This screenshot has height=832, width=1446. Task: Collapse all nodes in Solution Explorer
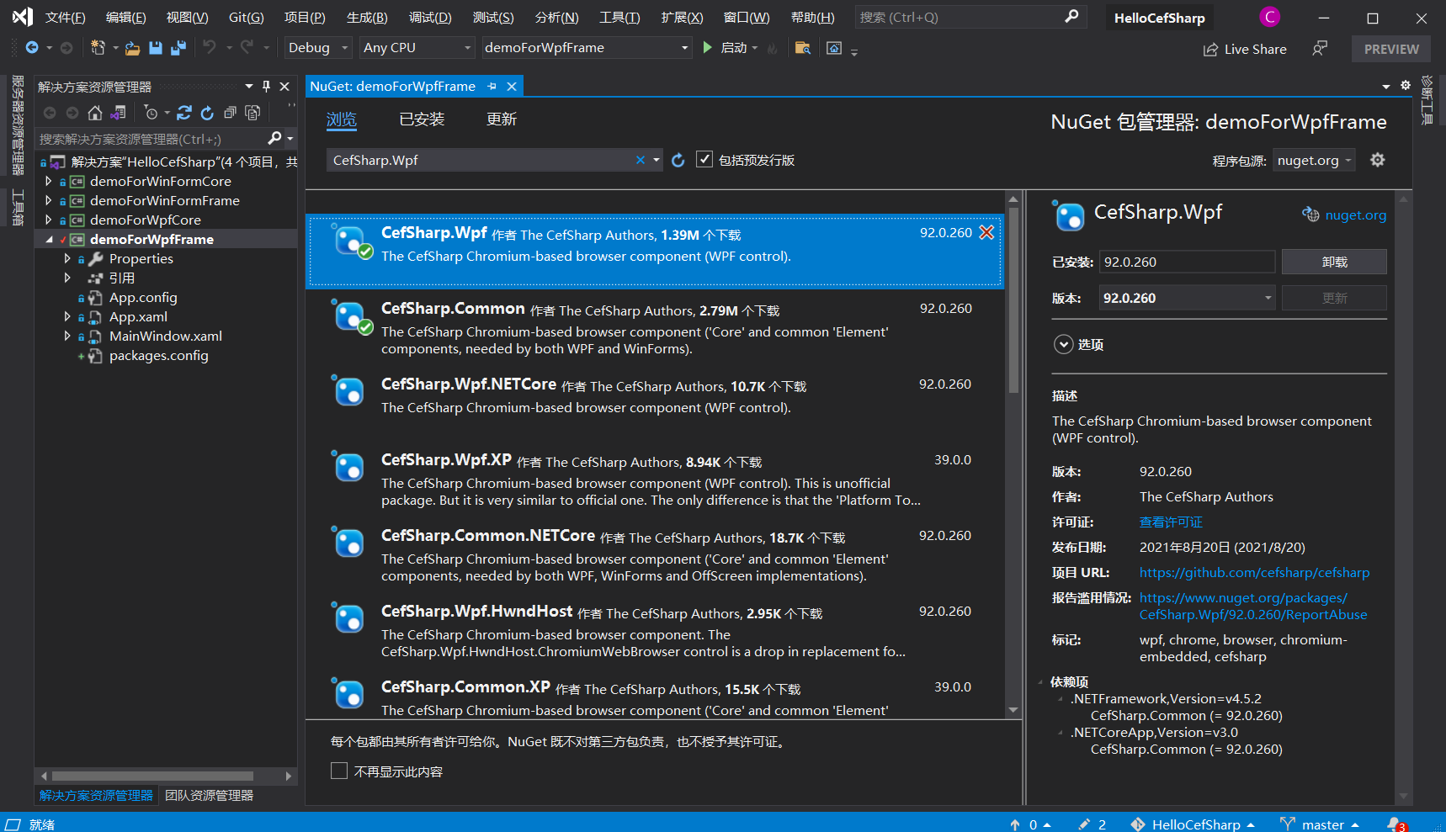tap(230, 113)
